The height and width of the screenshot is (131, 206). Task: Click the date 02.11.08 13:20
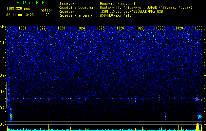pyautogui.click(x=20, y=15)
